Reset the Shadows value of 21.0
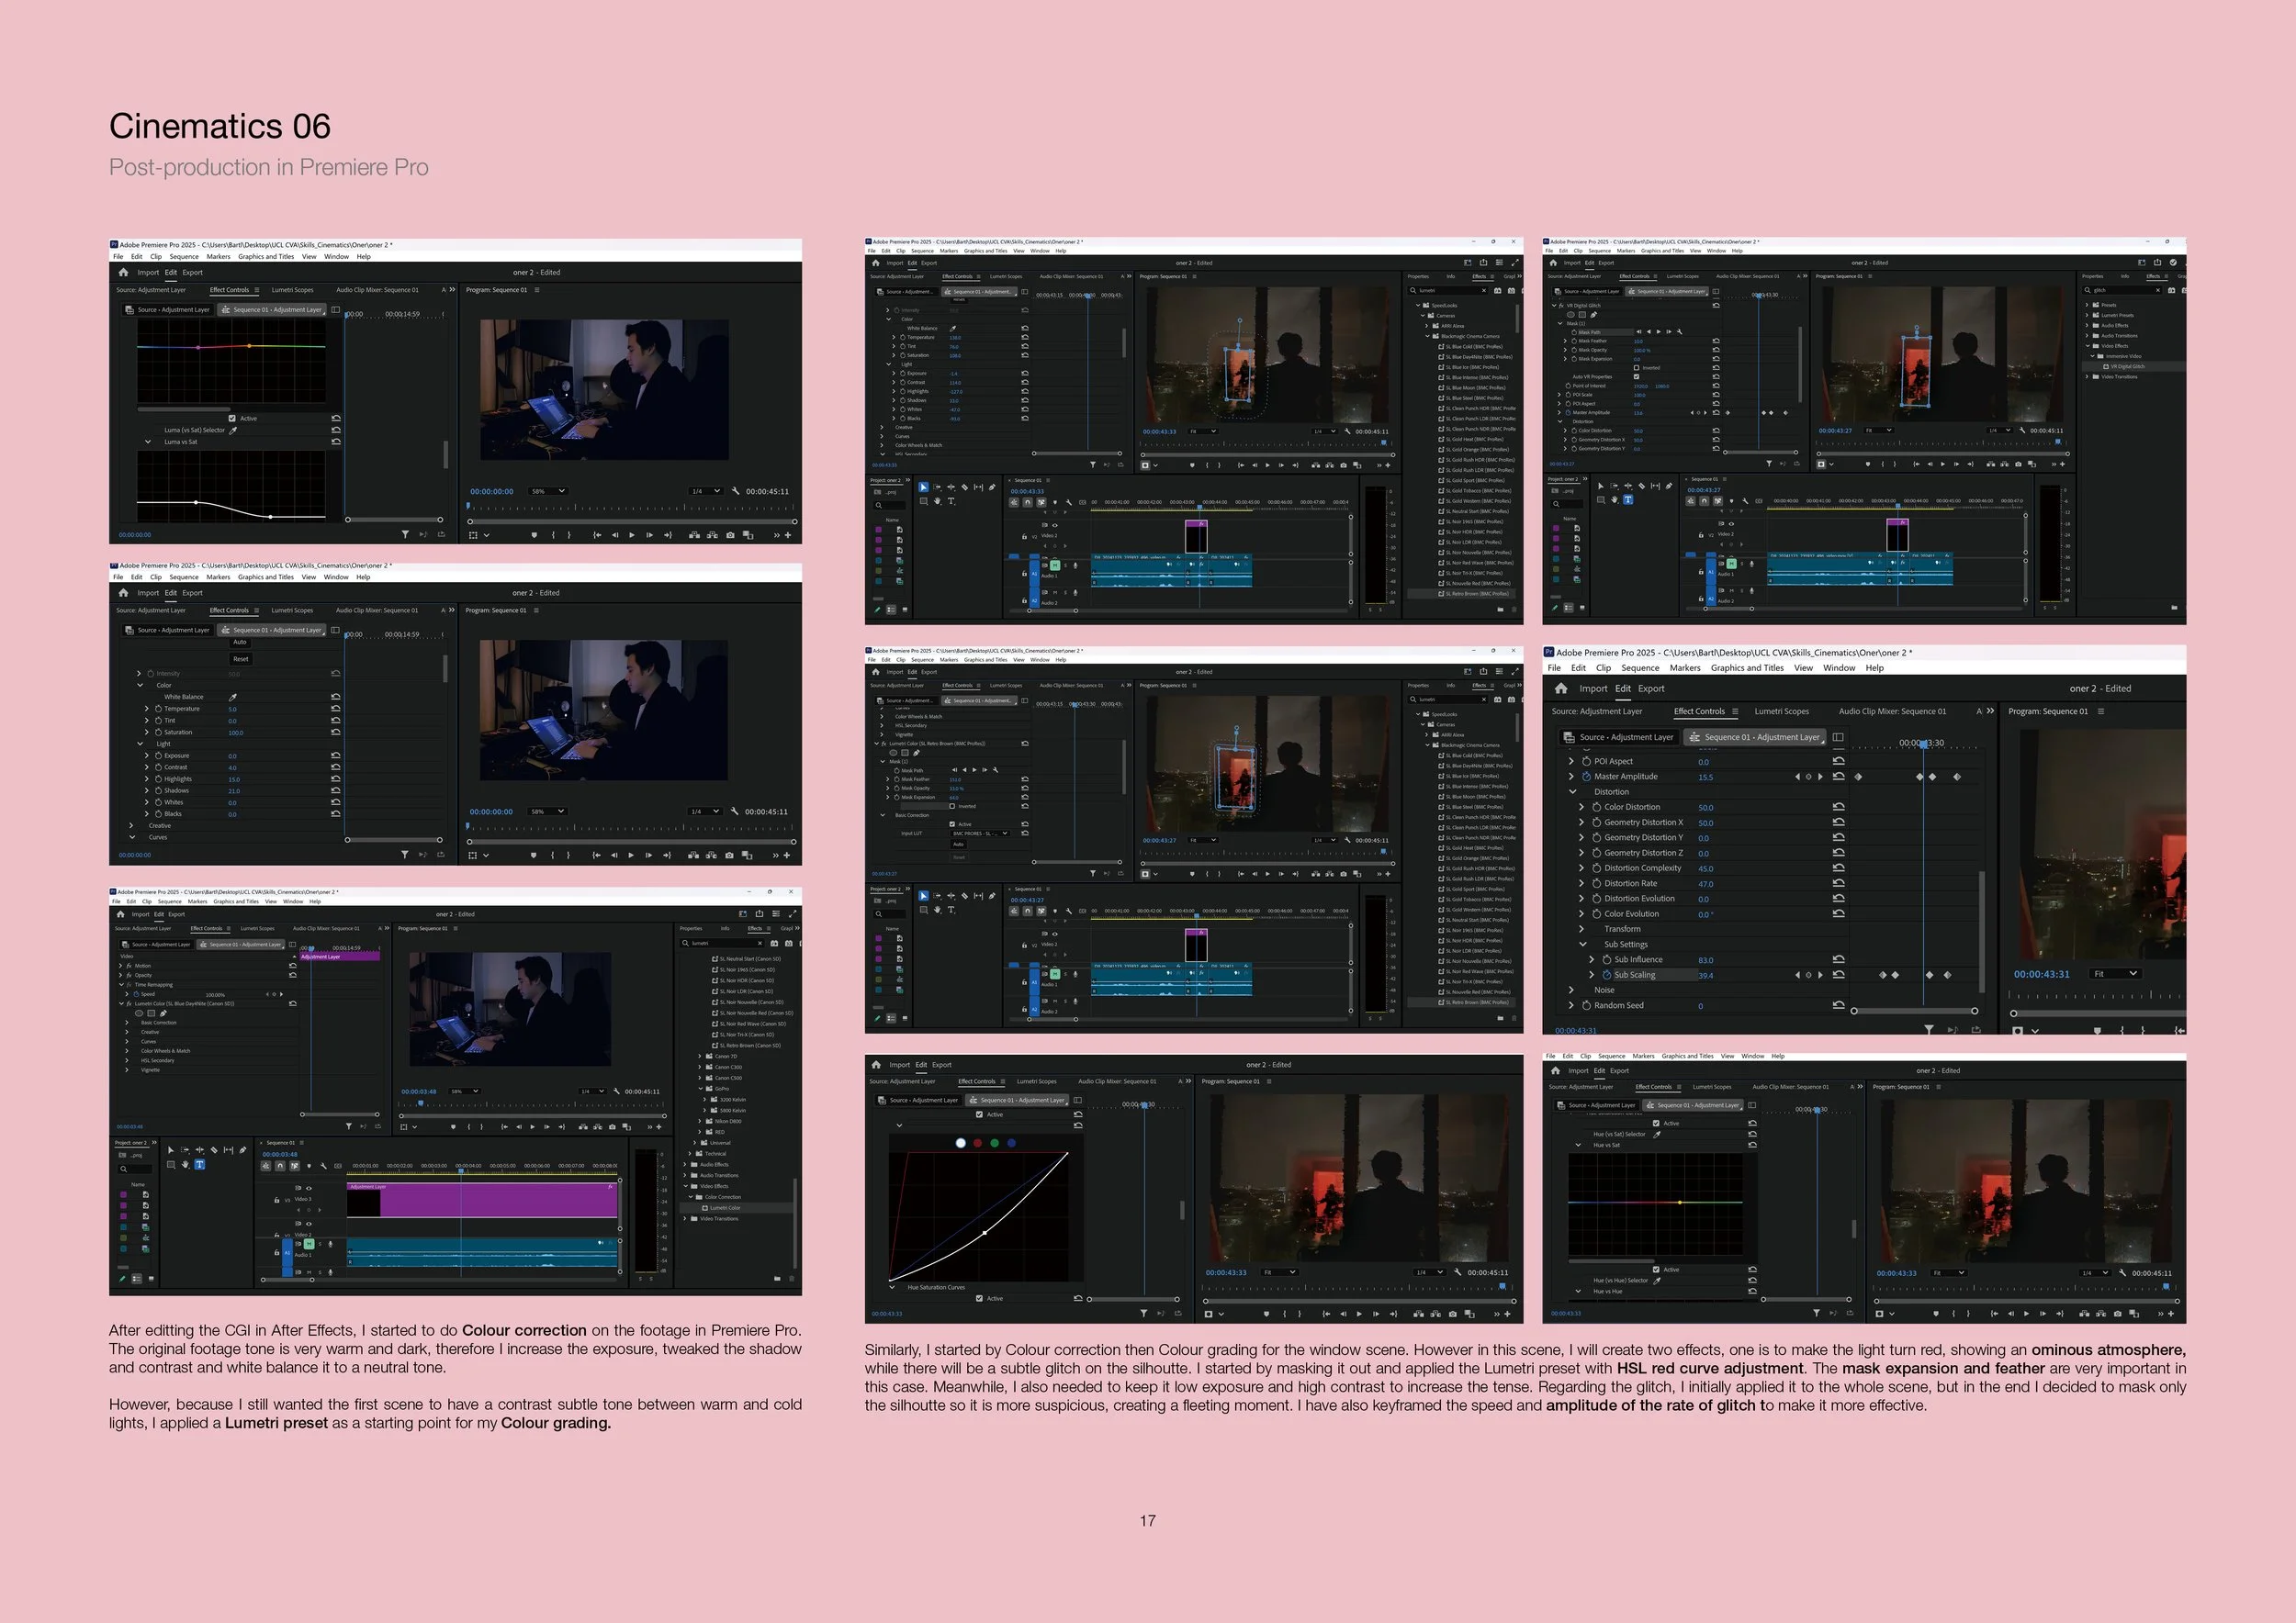This screenshot has width=2296, height=1623. (335, 790)
